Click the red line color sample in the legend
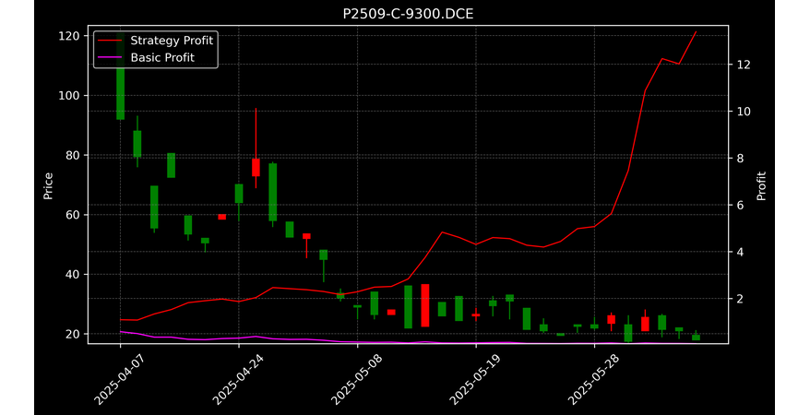The width and height of the screenshot is (810, 415). pyautogui.click(x=110, y=41)
